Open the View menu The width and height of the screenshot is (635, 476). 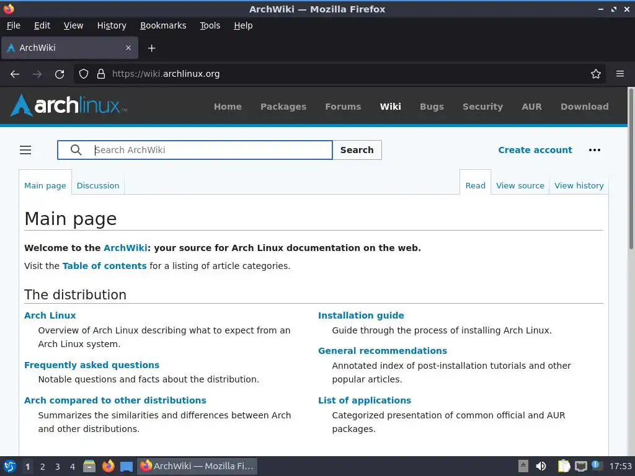73,25
